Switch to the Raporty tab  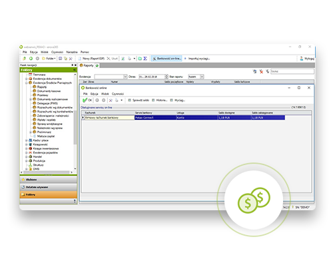(87, 65)
